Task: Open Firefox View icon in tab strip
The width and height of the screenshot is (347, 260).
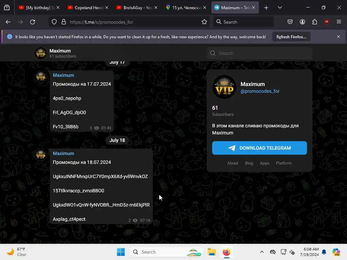Action: [x=7, y=7]
